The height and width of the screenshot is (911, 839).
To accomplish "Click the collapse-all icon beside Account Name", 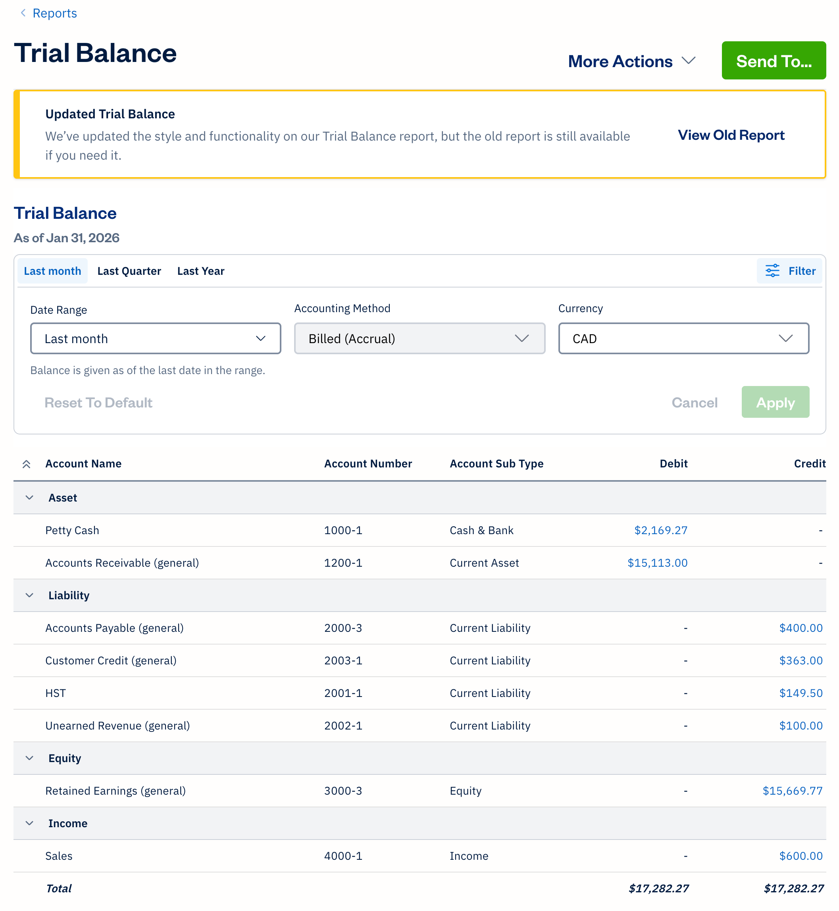I will [x=27, y=463].
